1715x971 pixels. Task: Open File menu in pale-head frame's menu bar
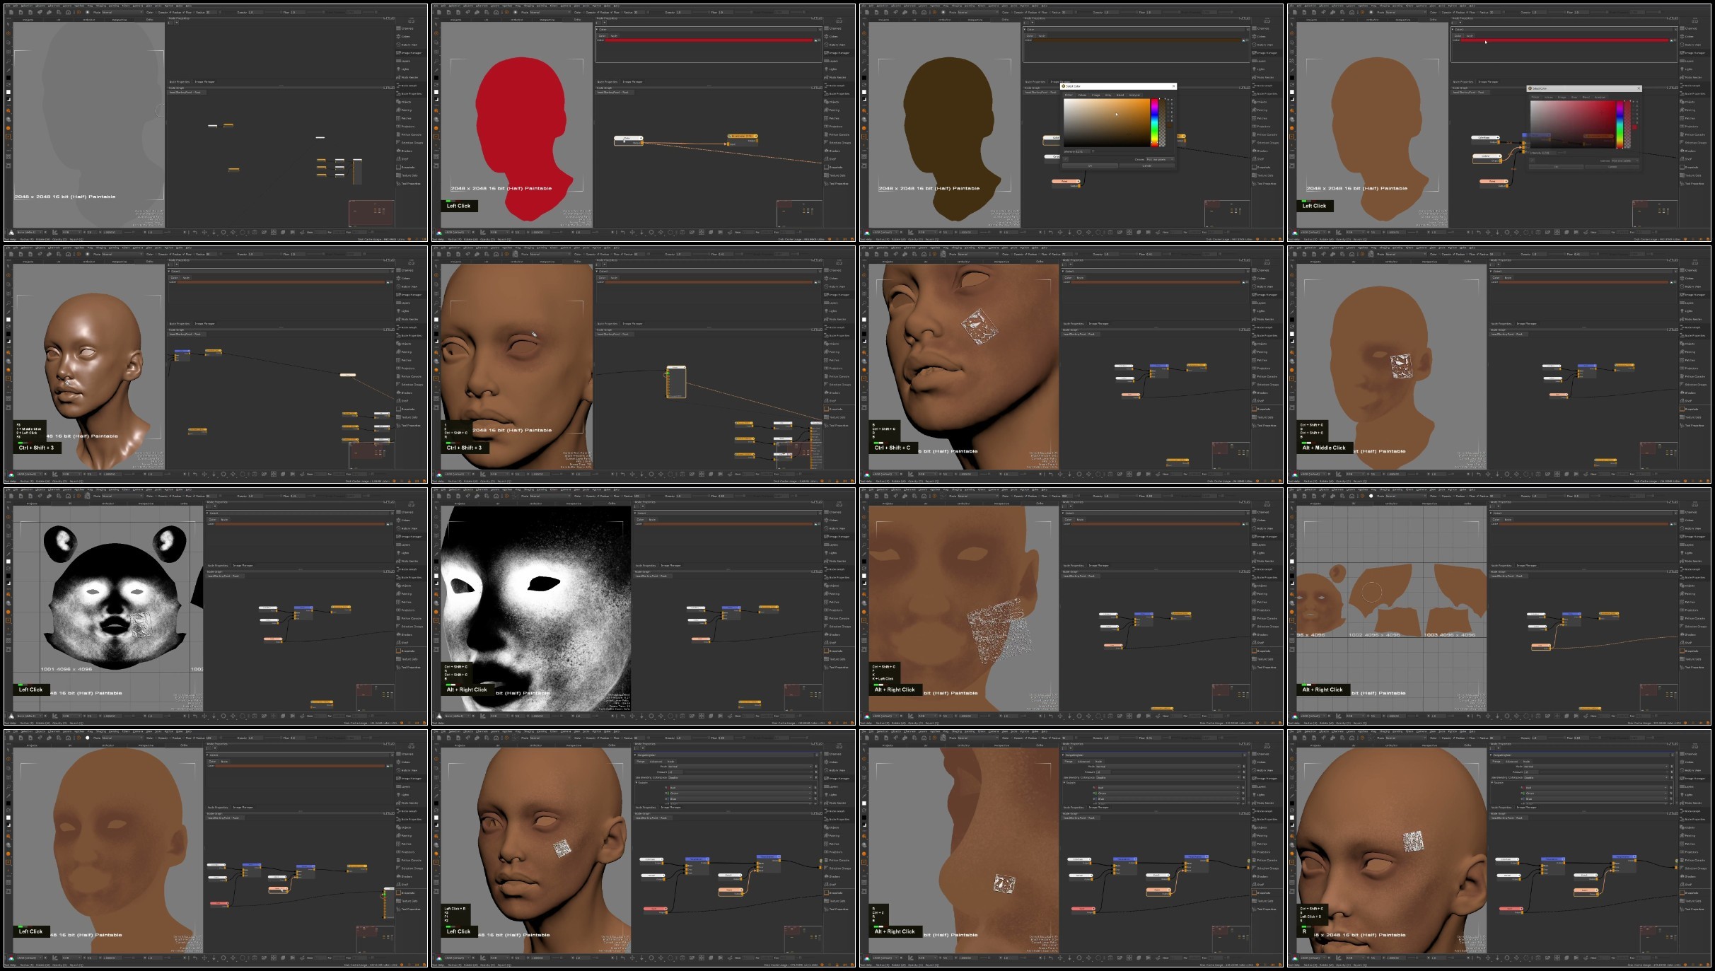point(7,6)
